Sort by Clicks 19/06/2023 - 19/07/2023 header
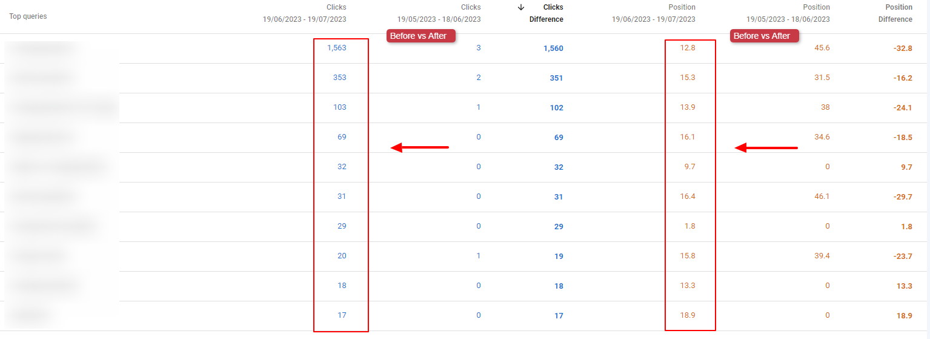930x339 pixels. (x=305, y=13)
